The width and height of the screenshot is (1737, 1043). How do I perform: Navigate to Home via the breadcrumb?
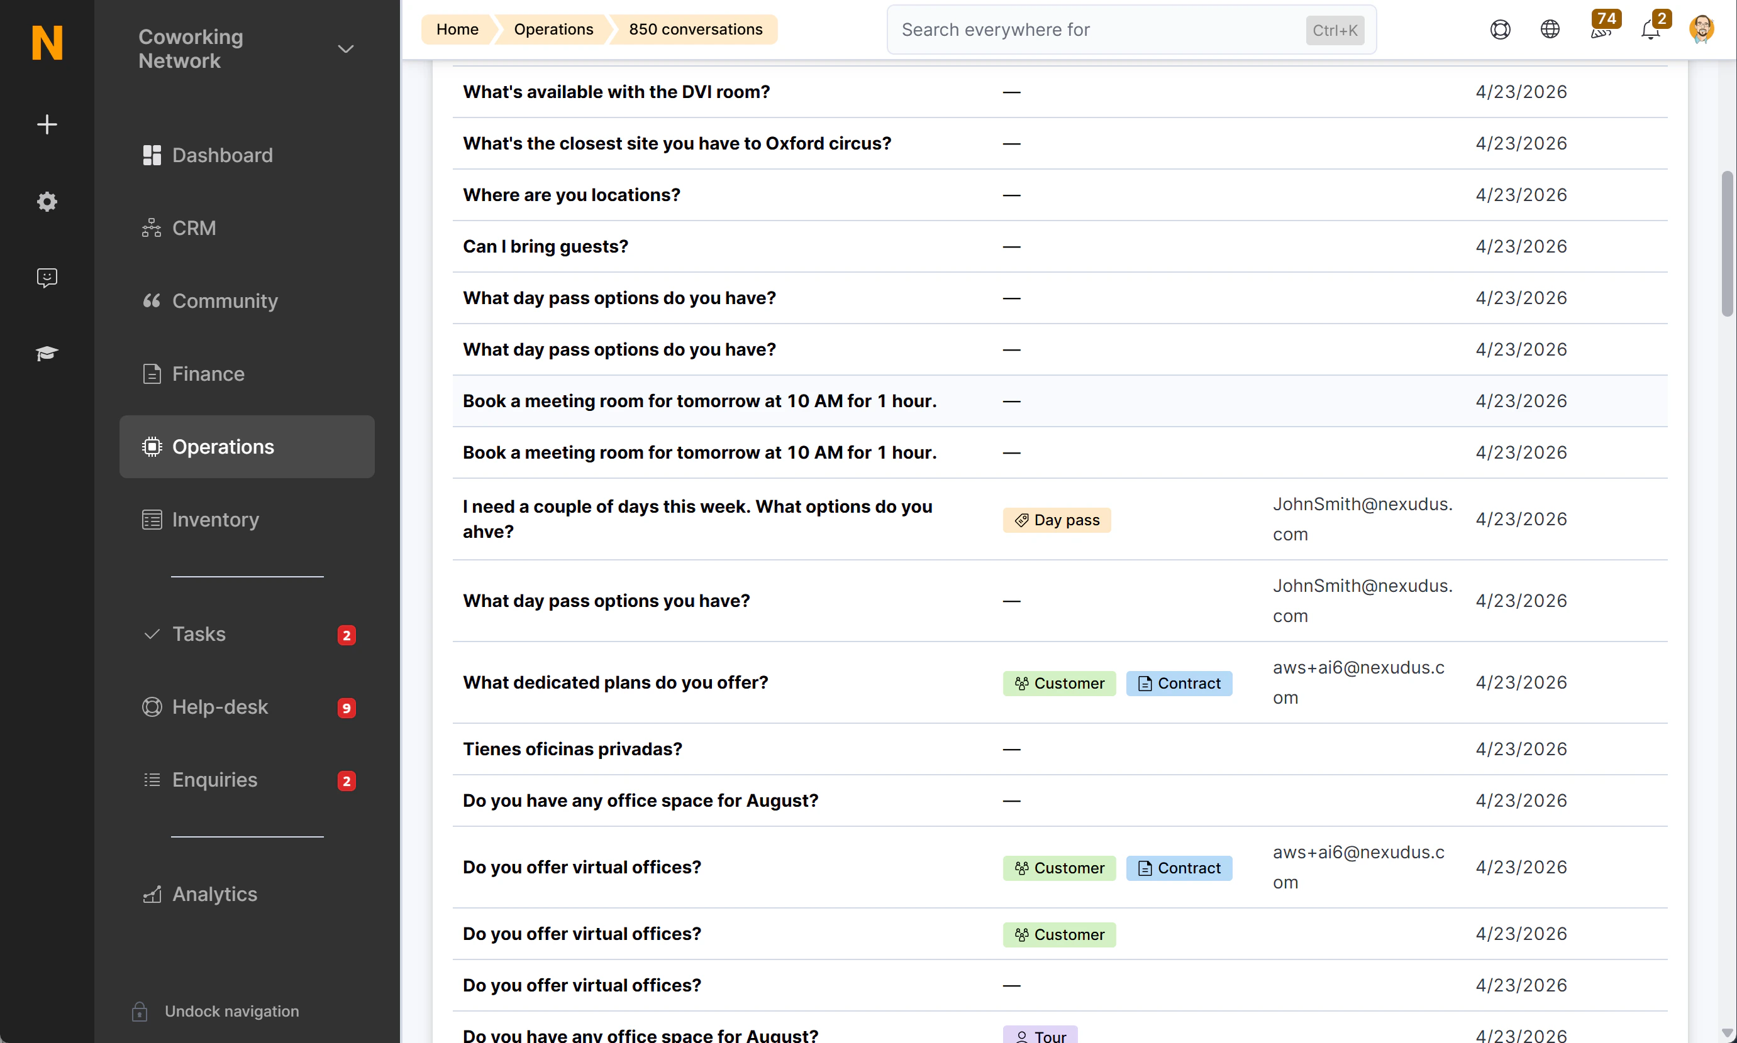(457, 29)
